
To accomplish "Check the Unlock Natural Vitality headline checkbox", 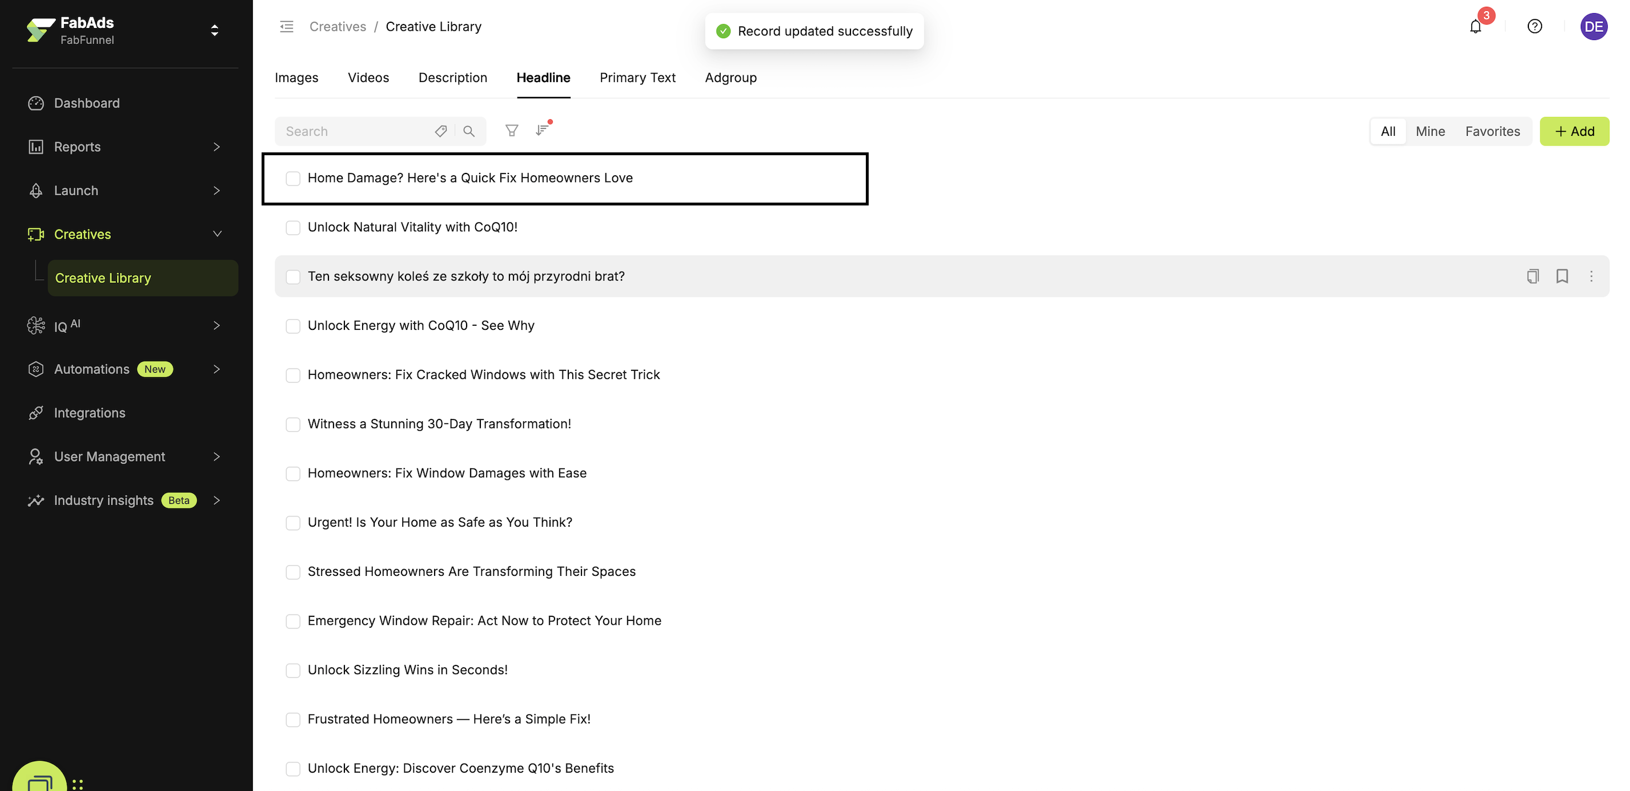I will pyautogui.click(x=293, y=228).
